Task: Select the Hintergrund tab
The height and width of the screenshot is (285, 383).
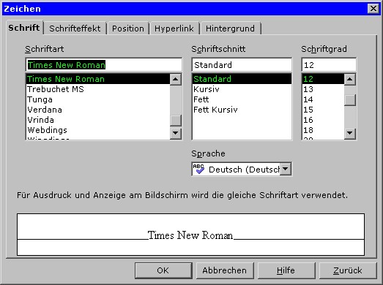Action: tap(230, 28)
